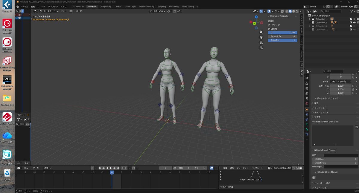Image resolution: width=359 pixels, height=193 pixels.
Task: Switch perspective/orthographic grid icon in viewport
Action: pos(261,48)
